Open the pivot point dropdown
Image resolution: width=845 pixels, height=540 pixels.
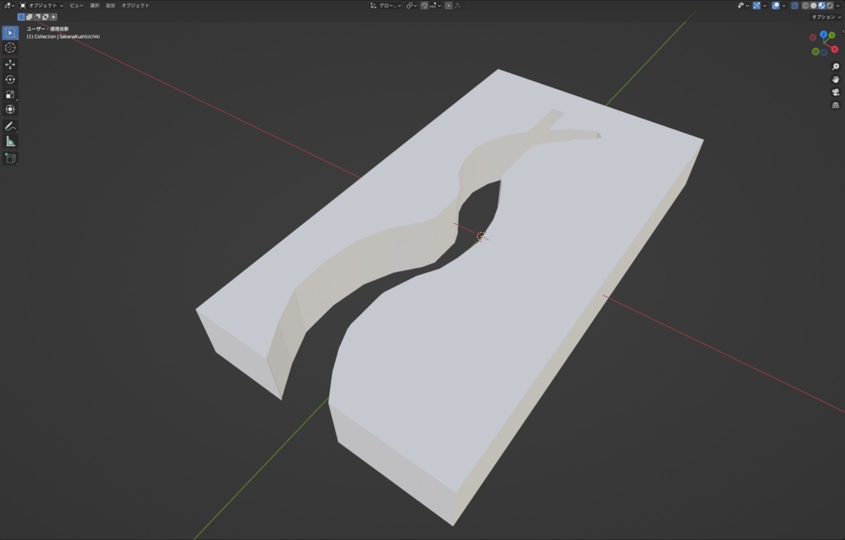click(x=411, y=6)
